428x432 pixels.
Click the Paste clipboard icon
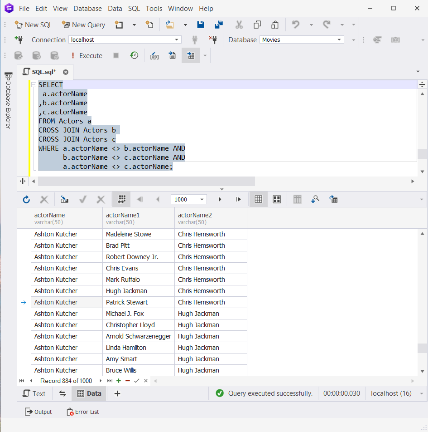tap(275, 25)
